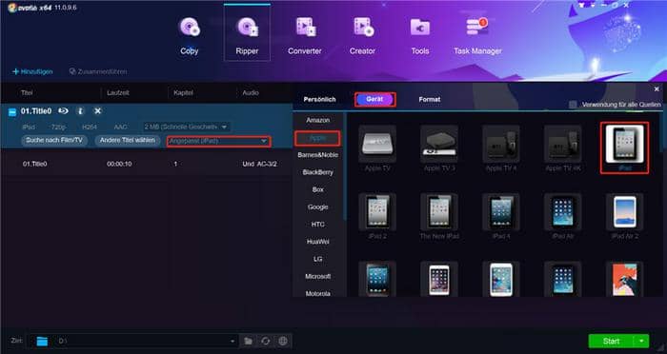Select HuaWei in the brand list
The width and height of the screenshot is (667, 354).
tap(317, 242)
